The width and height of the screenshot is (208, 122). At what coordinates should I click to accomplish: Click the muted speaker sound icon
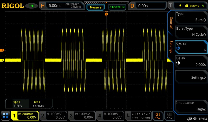click(195, 119)
